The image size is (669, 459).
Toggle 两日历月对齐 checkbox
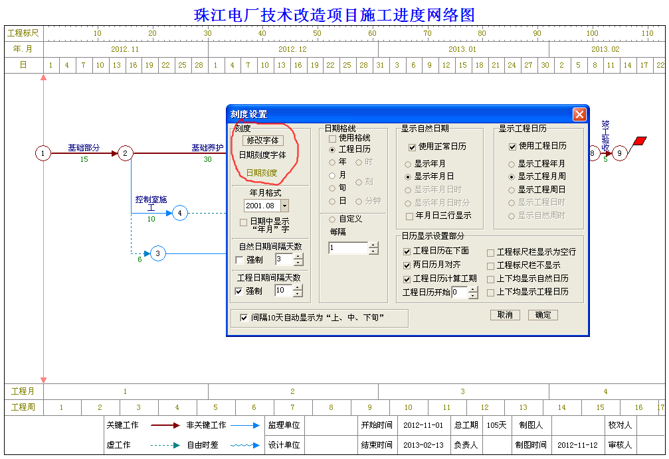point(407,265)
